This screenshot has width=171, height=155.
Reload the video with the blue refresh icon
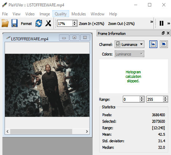pyautogui.click(x=39, y=23)
